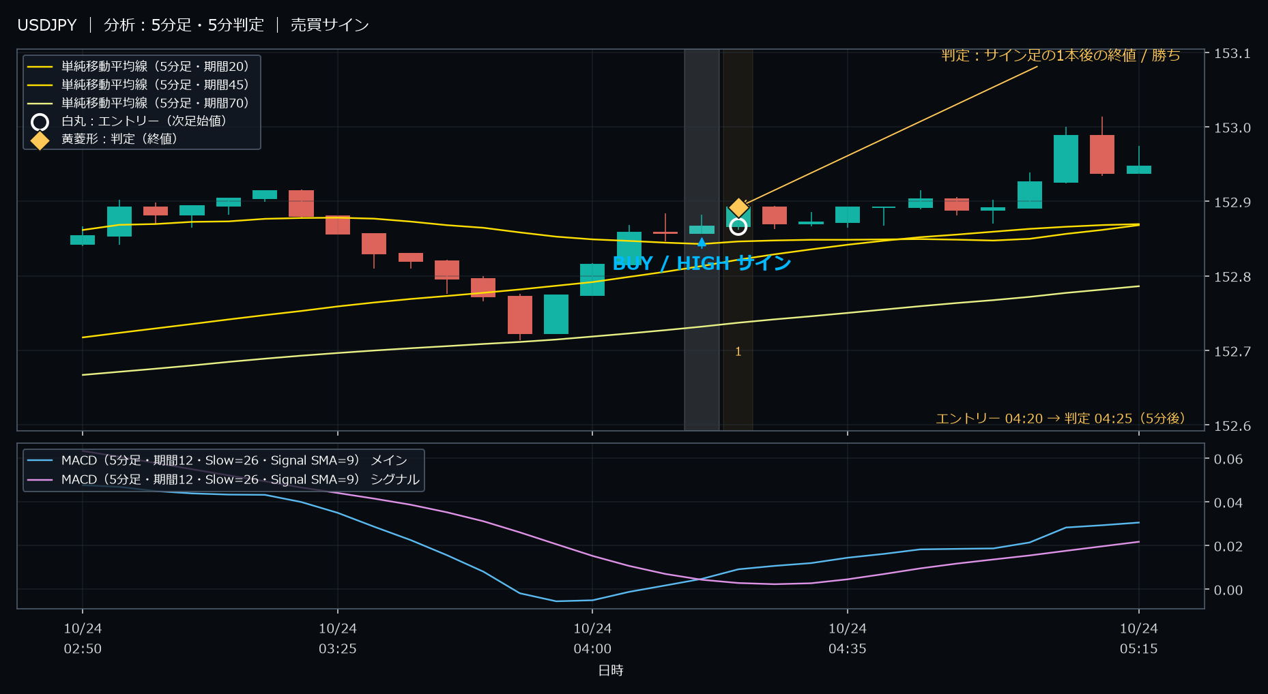Viewport: 1268px width, 694px height.
Task: Click the '10/24 05:15' time axis label
Action: coord(1139,638)
